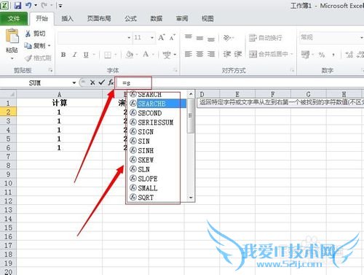Open the 对齐方式 group dialog launcher
Viewport: 364px width, 275px height.
point(293,71)
